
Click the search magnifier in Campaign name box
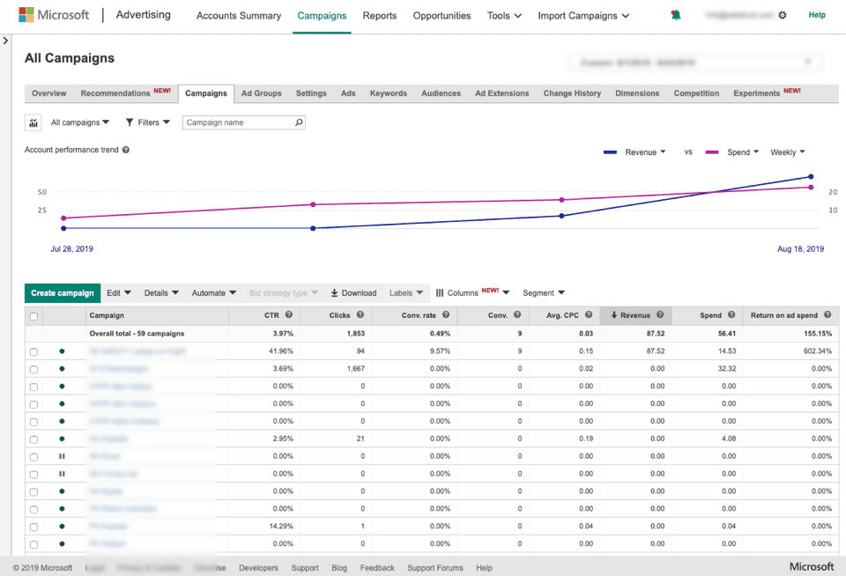(x=299, y=122)
